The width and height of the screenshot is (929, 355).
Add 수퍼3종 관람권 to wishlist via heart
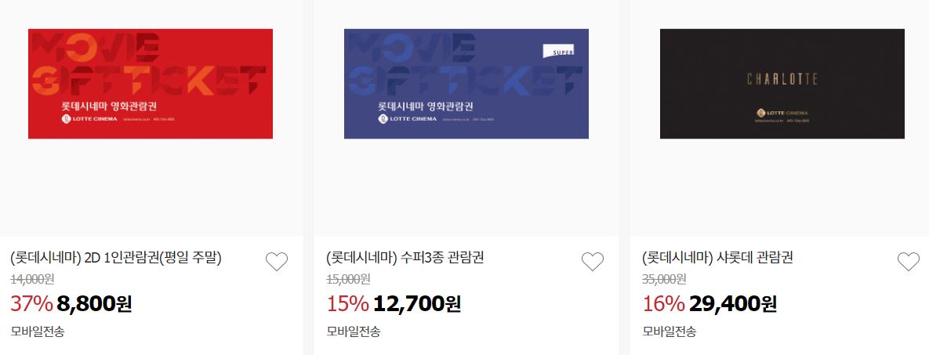(x=593, y=262)
